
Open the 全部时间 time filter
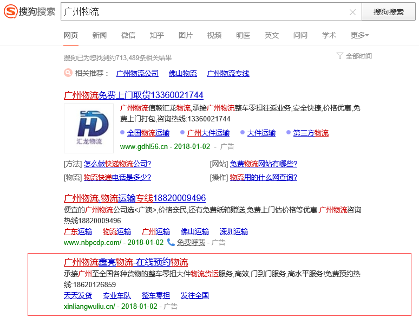coord(358,56)
